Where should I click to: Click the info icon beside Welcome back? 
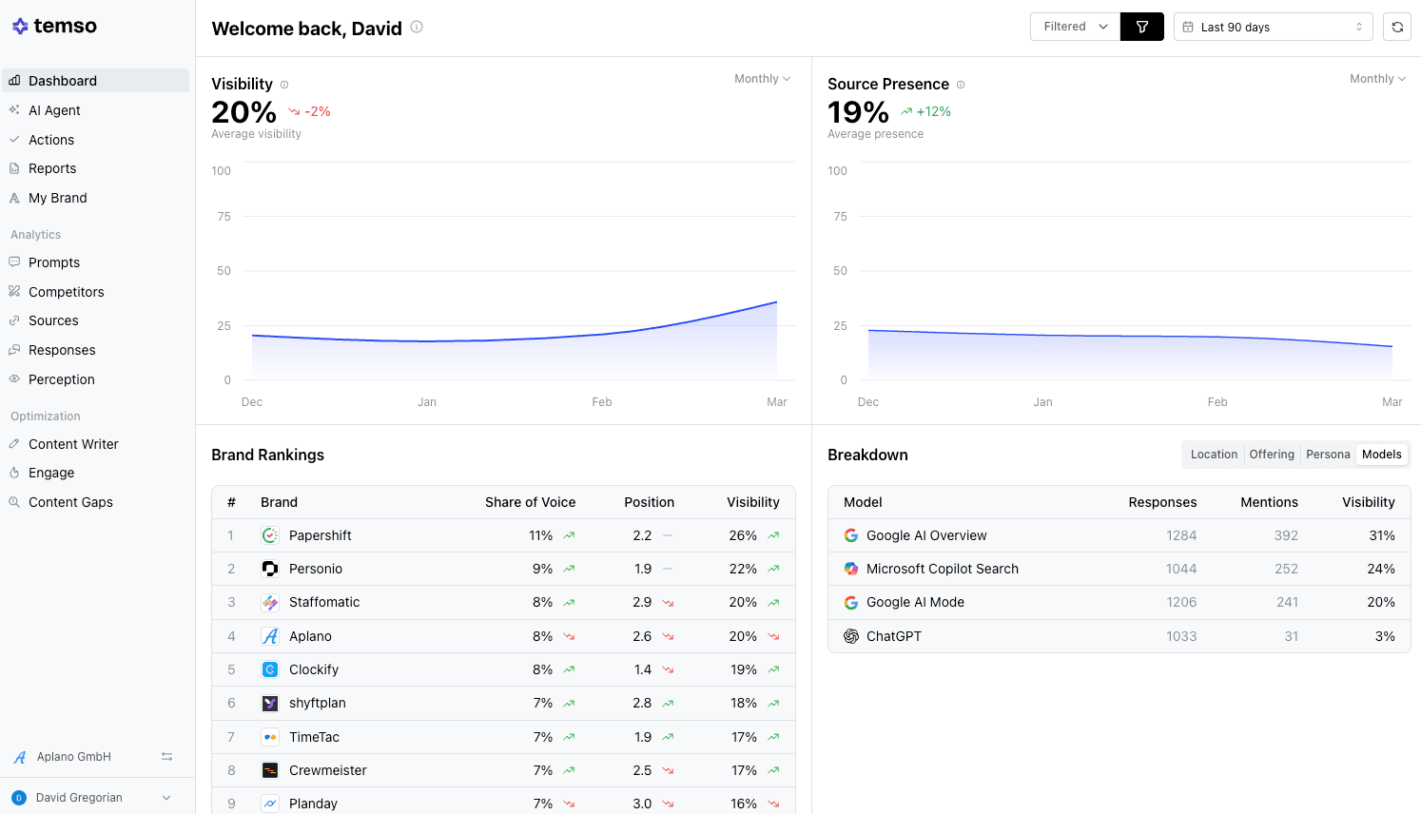417,28
